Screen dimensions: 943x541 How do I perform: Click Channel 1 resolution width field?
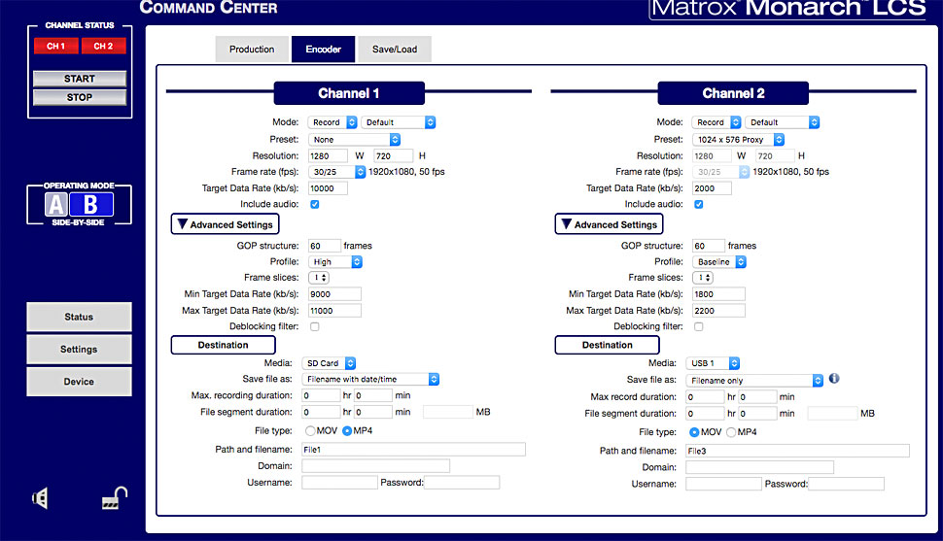[x=328, y=155]
